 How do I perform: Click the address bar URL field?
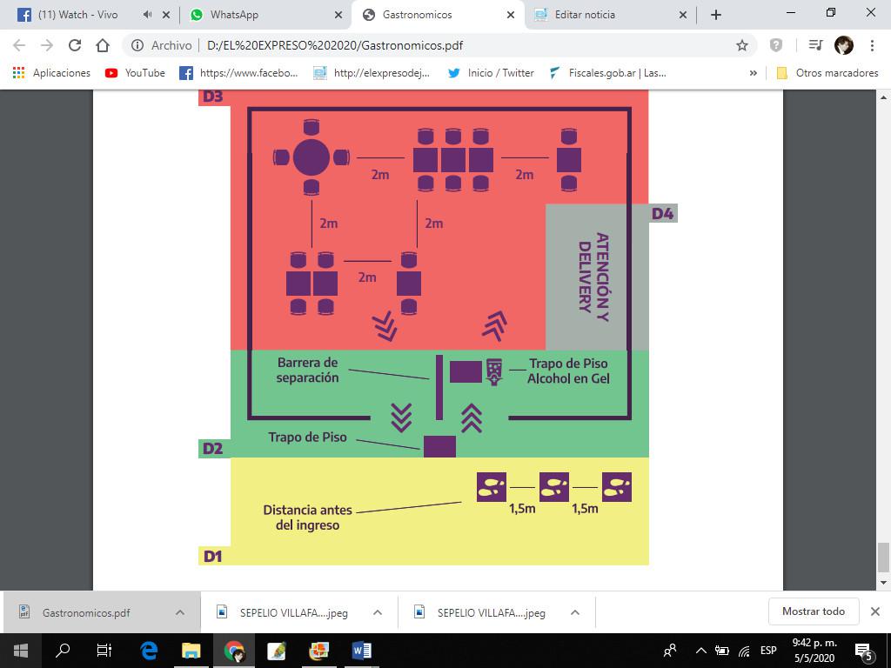pyautogui.click(x=435, y=45)
